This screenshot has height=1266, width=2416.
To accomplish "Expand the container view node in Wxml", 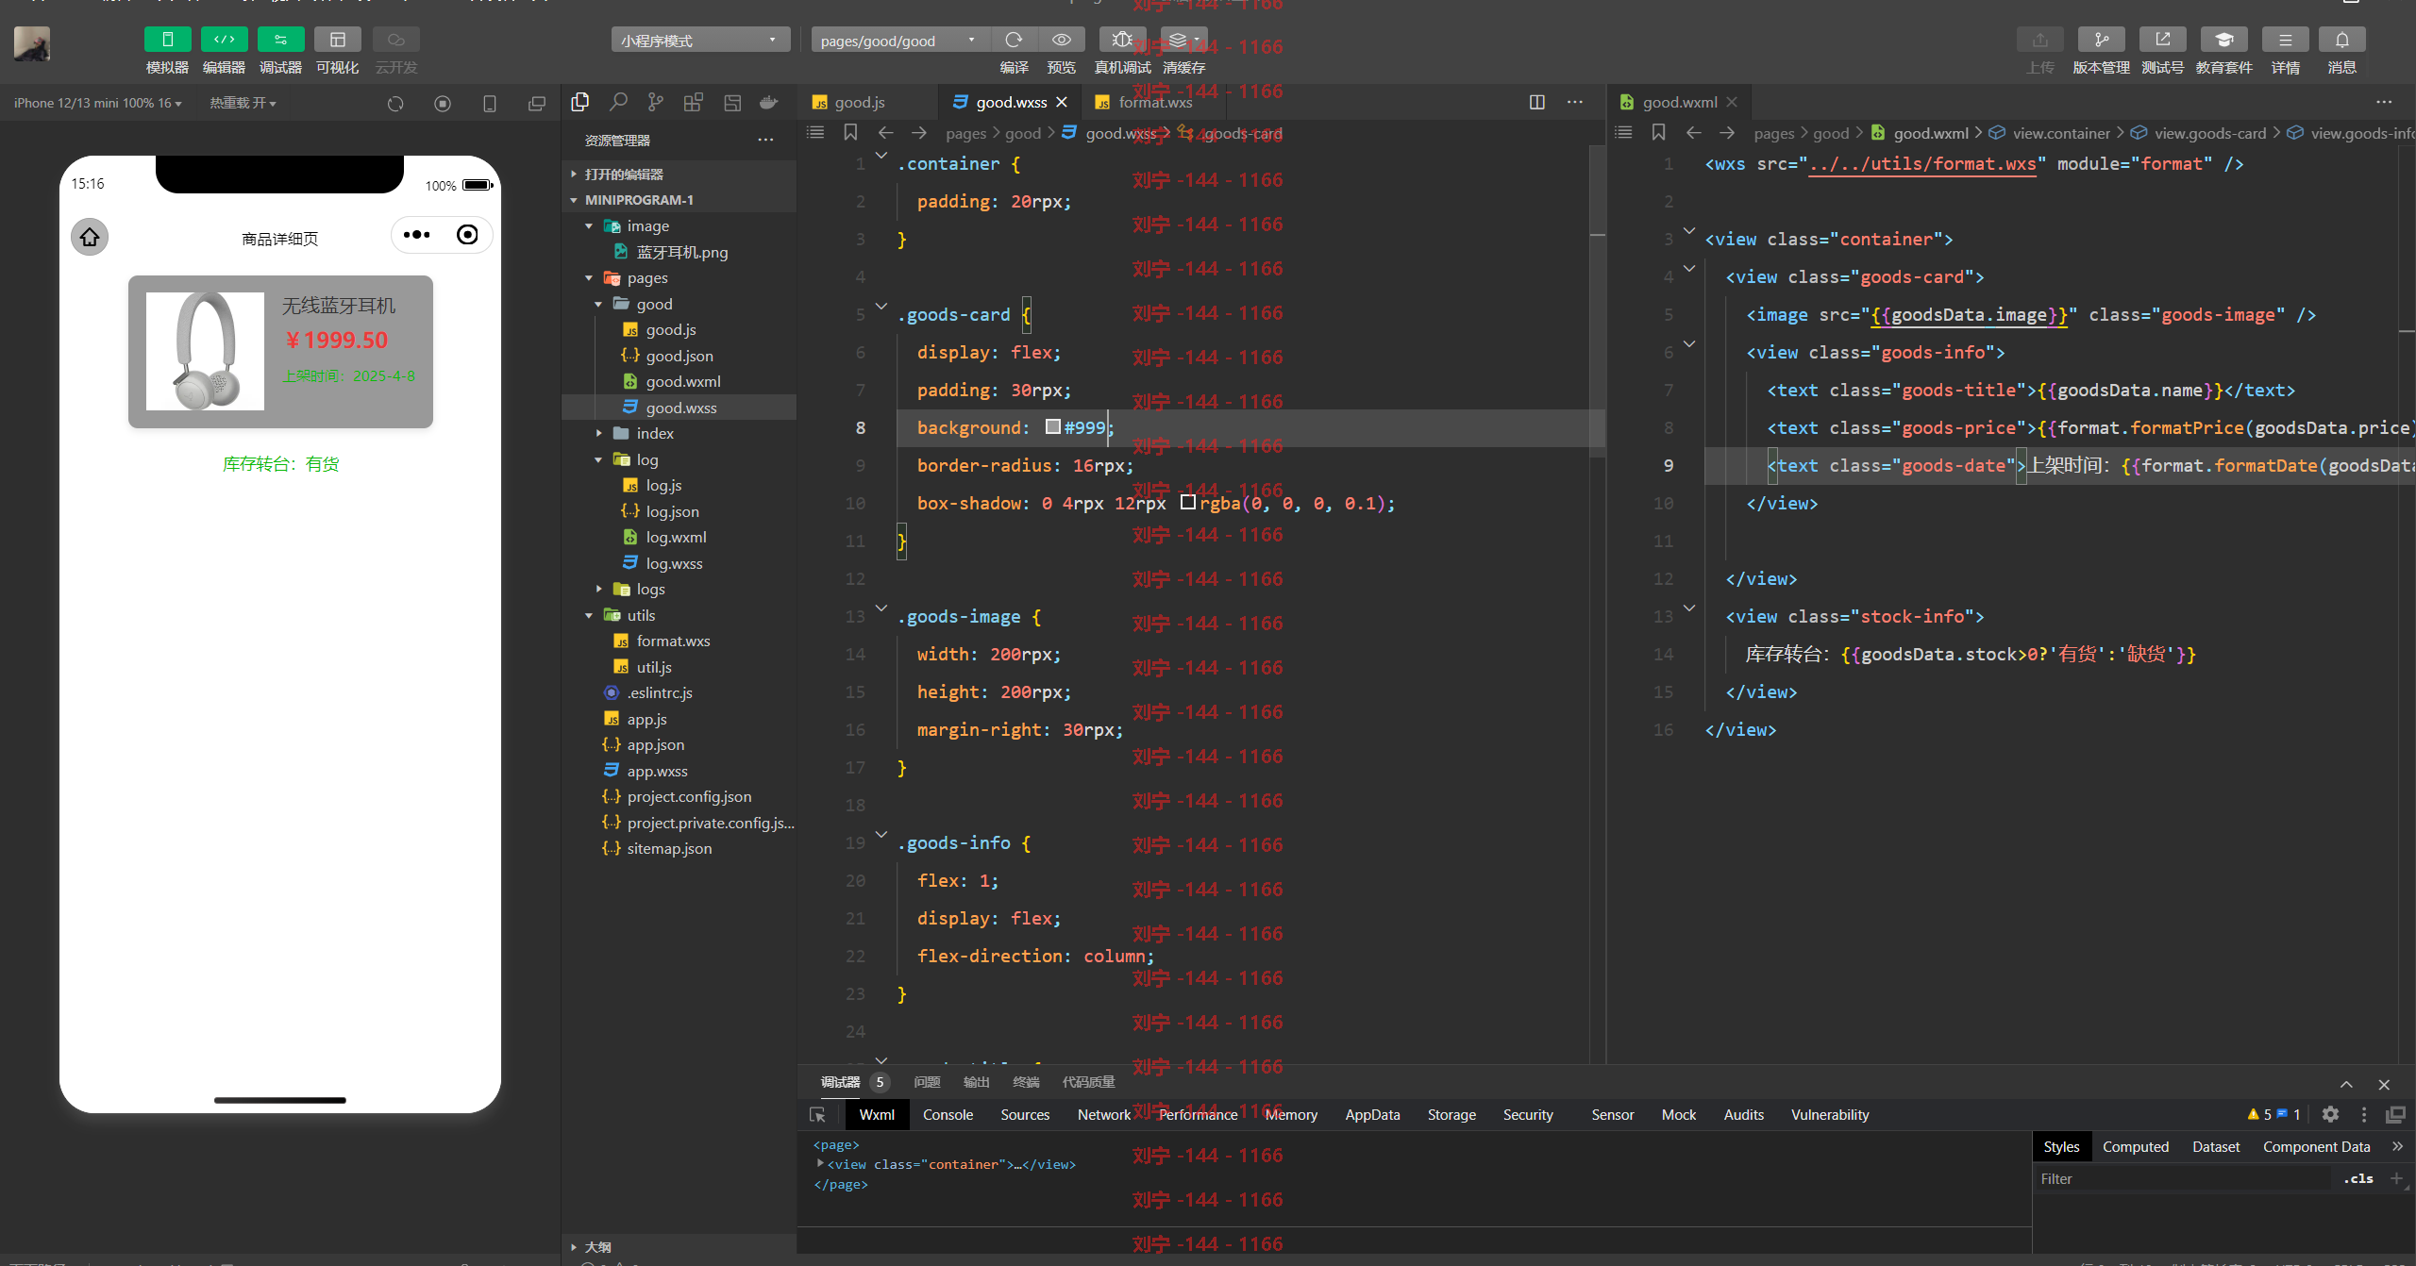I will pyautogui.click(x=820, y=1164).
